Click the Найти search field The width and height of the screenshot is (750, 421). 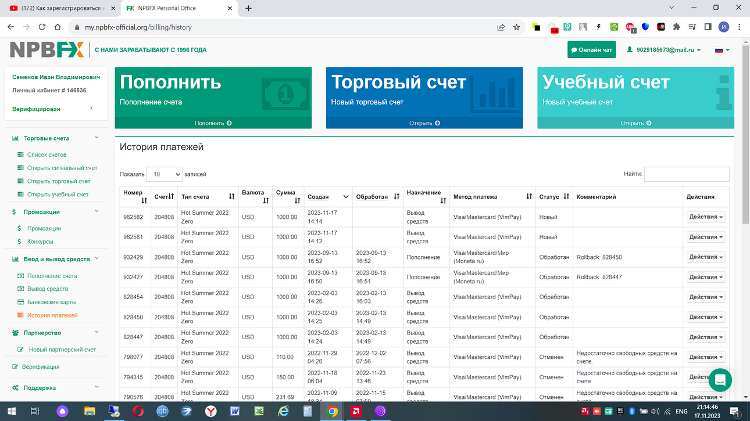[x=687, y=174]
